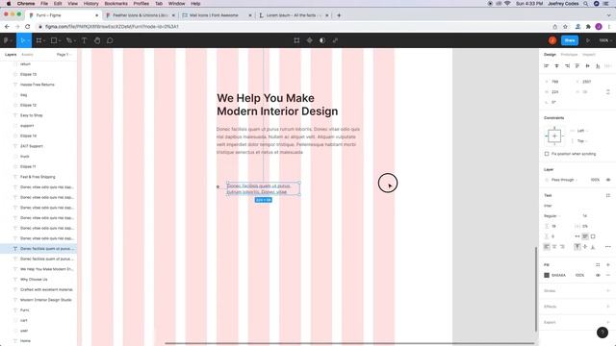616x346 pixels.
Task: Switch to the Prototype tab
Action: 569,55
